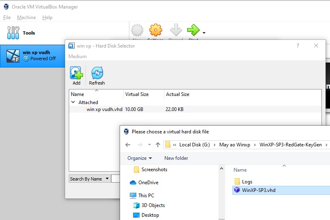Screen dimensions: 330x220
Task: Open the Organize dropdown menu
Action: pos(140,158)
